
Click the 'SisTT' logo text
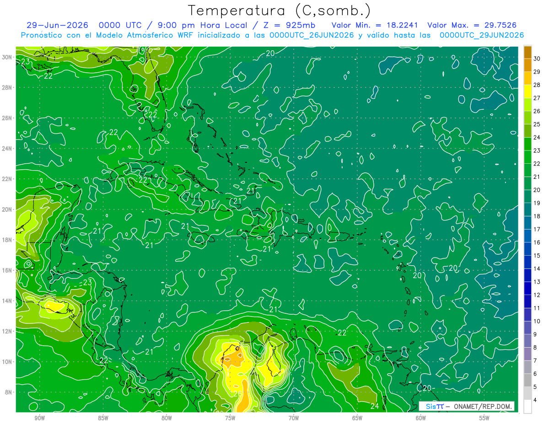[x=435, y=406]
